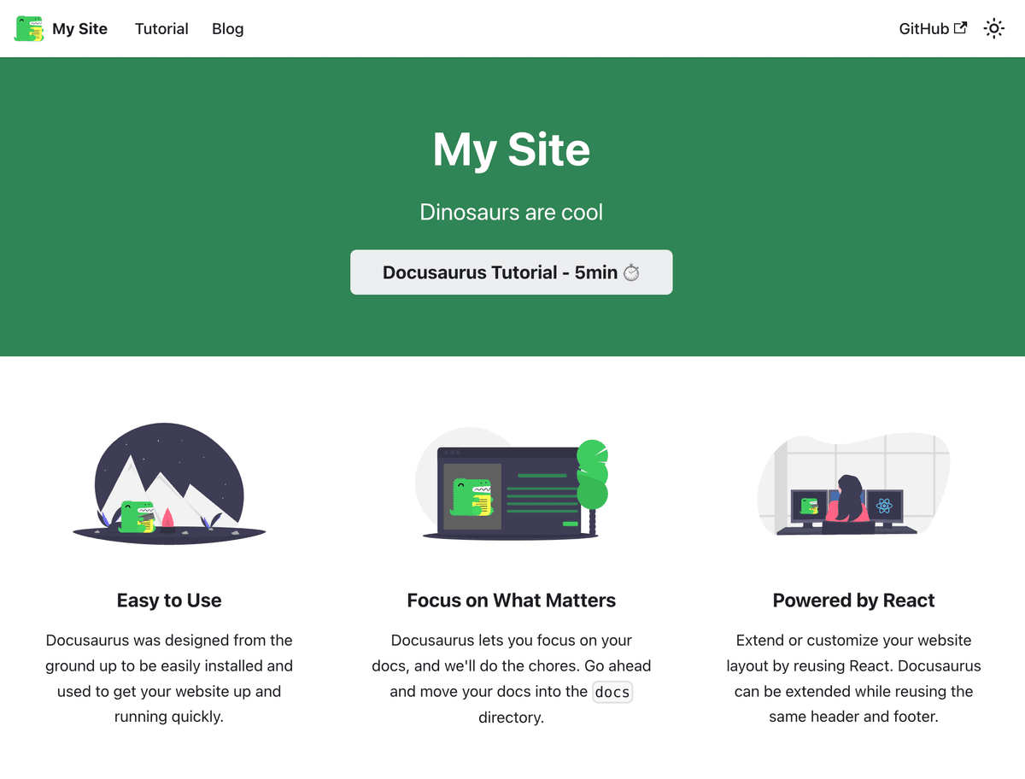Click the stopwatch emoji on the tutorial button
Viewport: 1025px width, 779px height.
pyautogui.click(x=631, y=272)
